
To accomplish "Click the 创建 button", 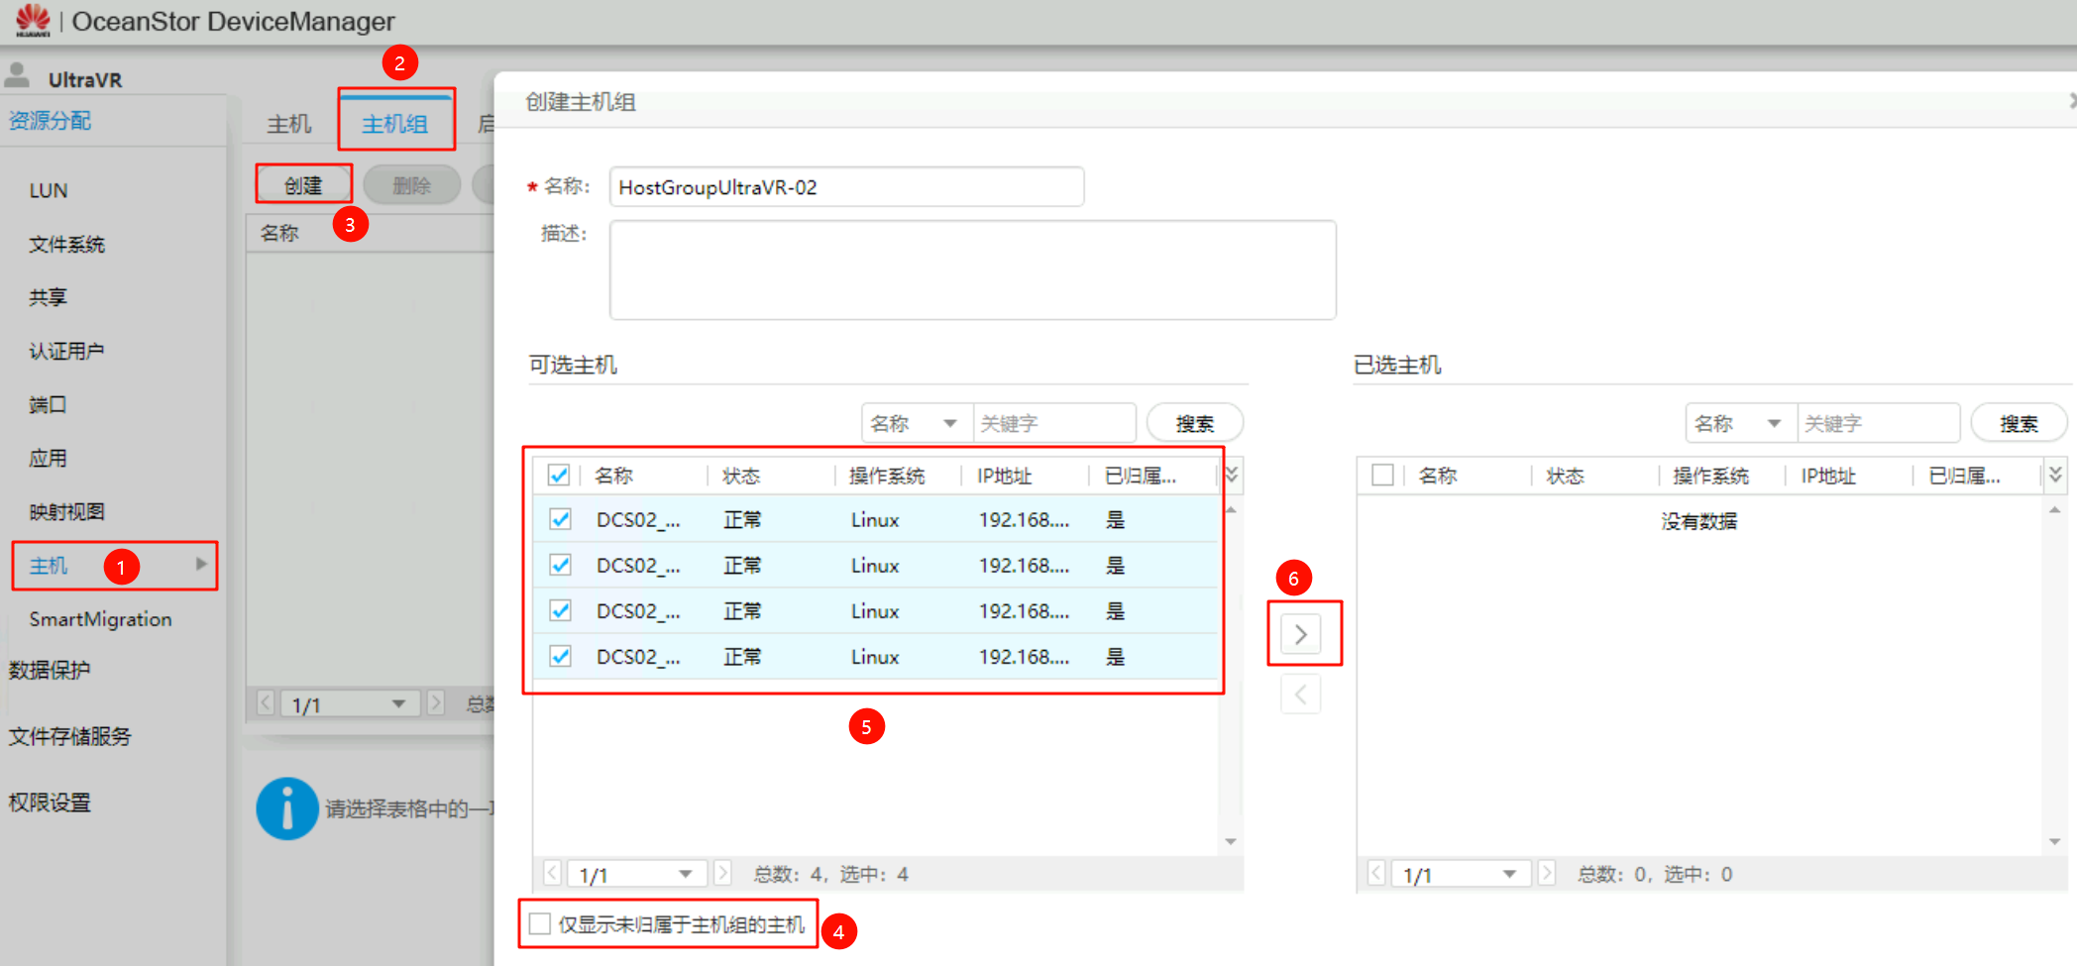I will (303, 185).
